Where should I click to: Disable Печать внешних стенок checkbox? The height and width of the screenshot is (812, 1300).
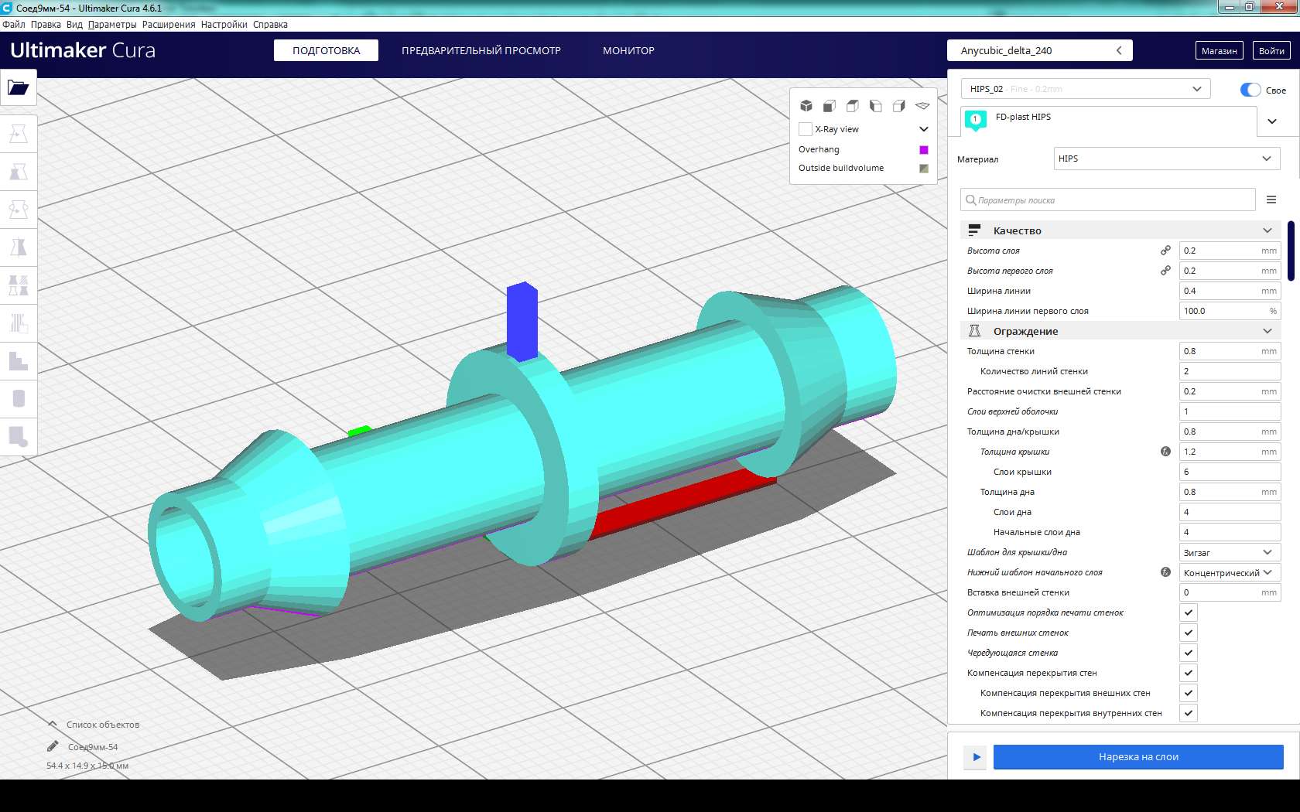(x=1189, y=633)
